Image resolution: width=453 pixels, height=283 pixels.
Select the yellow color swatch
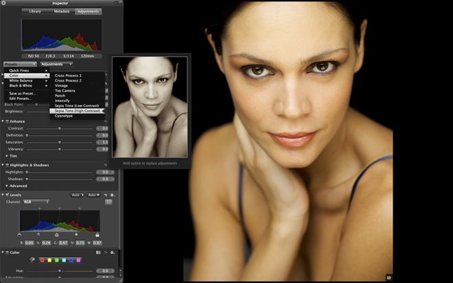tap(49, 260)
